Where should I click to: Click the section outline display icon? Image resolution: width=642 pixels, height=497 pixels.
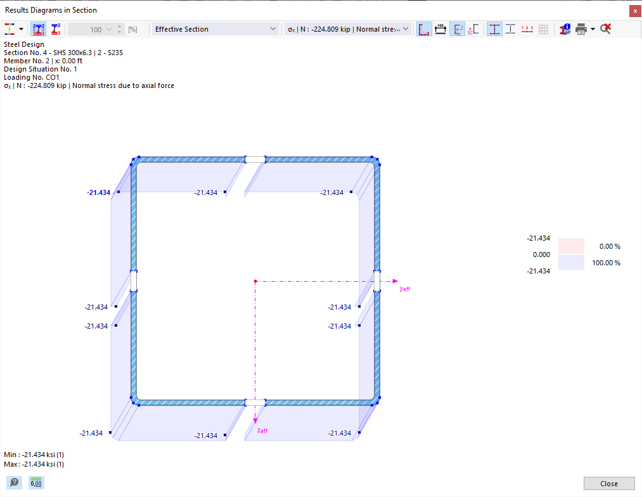(424, 28)
